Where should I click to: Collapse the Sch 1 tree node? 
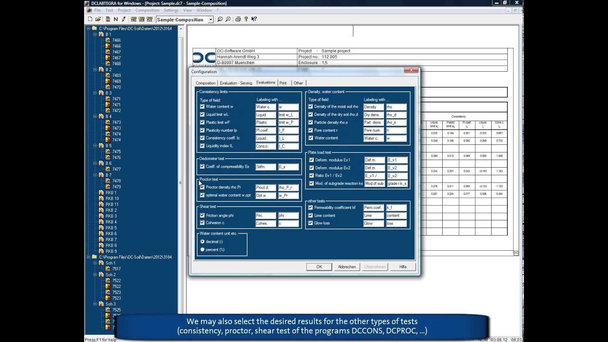tap(95, 263)
